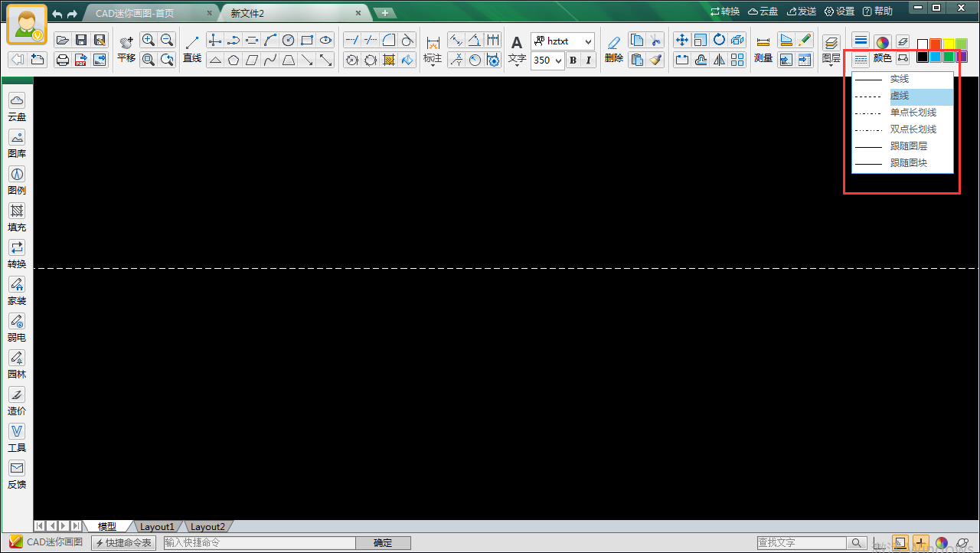This screenshot has height=553, width=980.
Task: Export drawing as PDF
Action: (81, 60)
